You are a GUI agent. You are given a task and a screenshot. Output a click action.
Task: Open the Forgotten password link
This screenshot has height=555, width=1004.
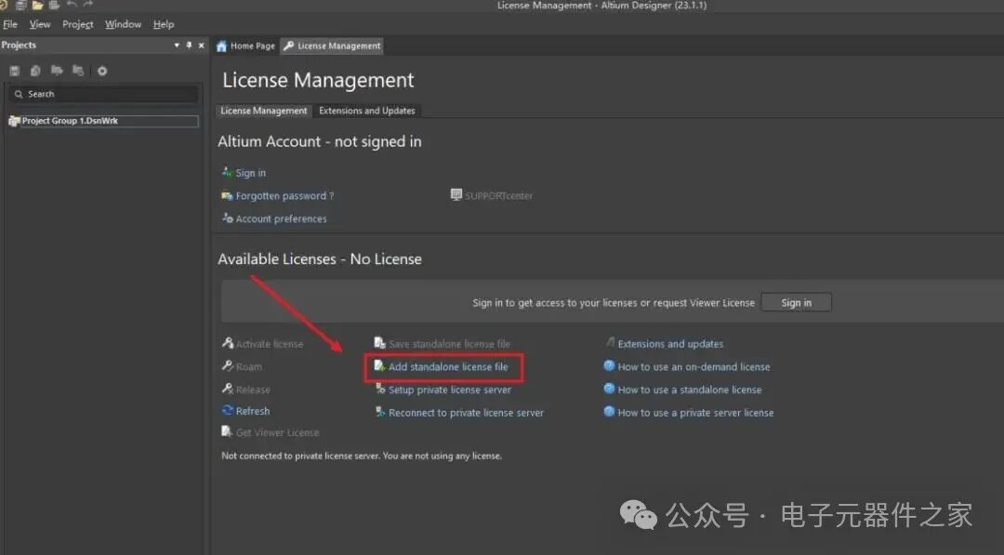(x=285, y=196)
